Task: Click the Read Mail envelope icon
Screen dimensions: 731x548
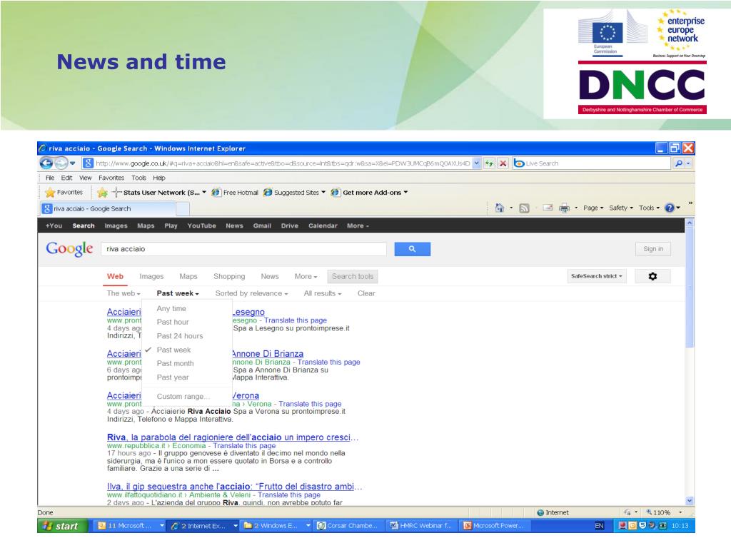Action: pyautogui.click(x=548, y=208)
